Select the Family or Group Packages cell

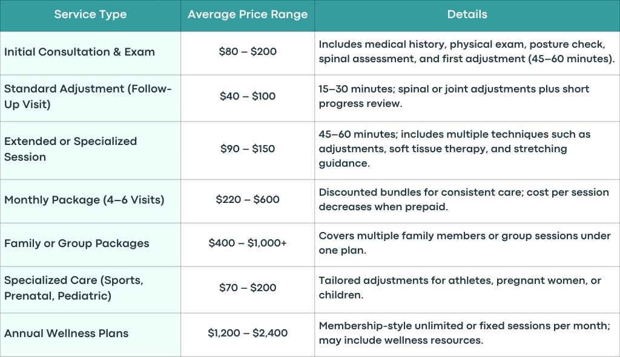pos(90,245)
